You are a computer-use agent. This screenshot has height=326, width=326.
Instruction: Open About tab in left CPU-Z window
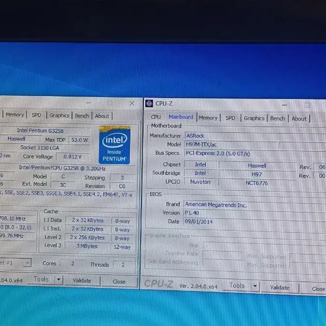click(102, 116)
